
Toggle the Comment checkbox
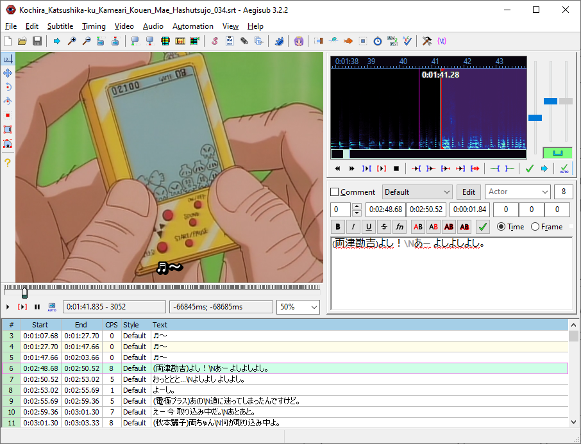(x=335, y=192)
